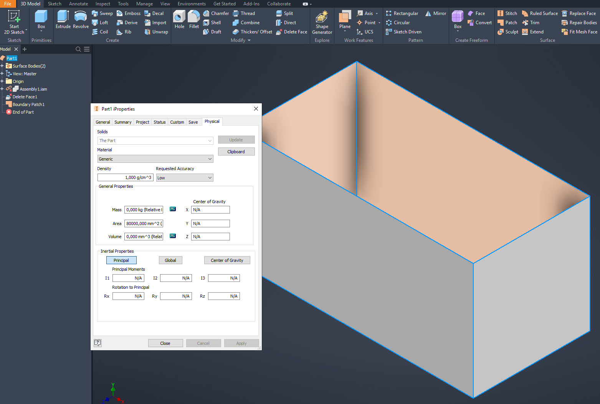This screenshot has height=404, width=600.
Task: Select the Extrude tool
Action: 63,19
